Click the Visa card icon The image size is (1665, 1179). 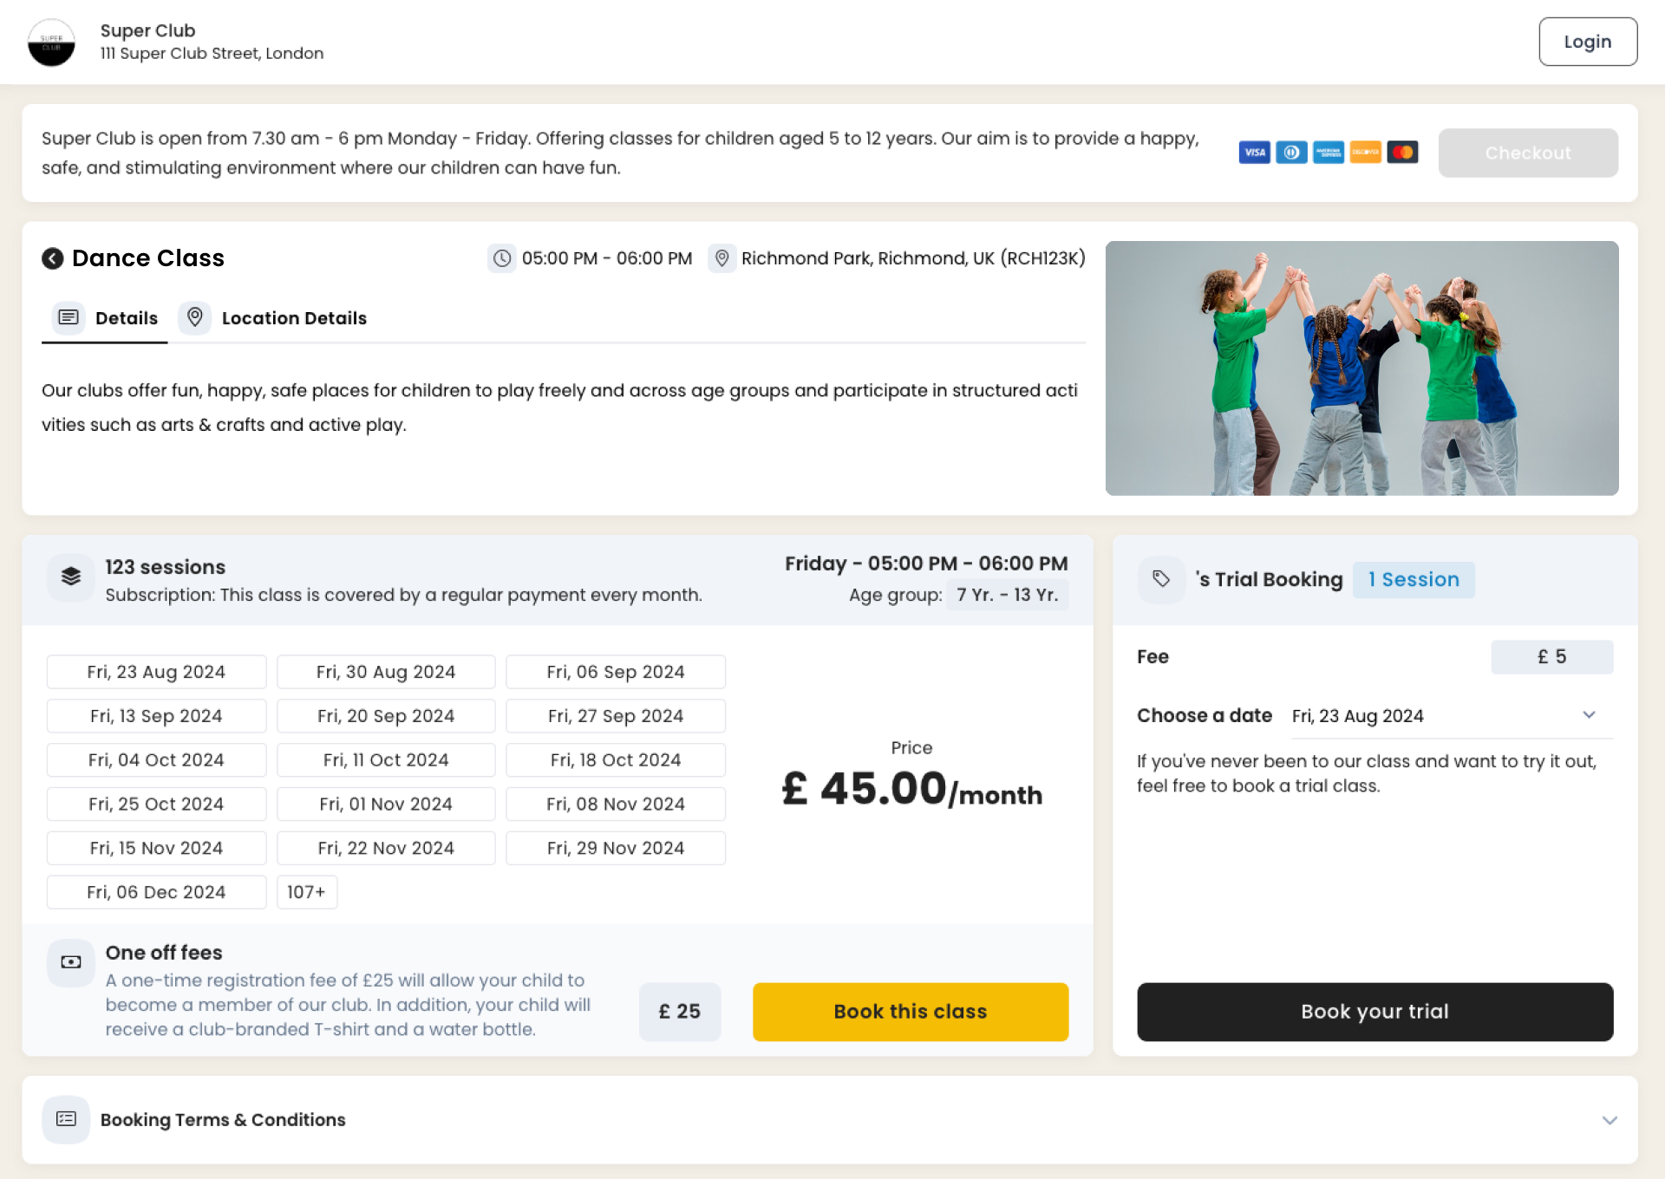click(x=1254, y=153)
